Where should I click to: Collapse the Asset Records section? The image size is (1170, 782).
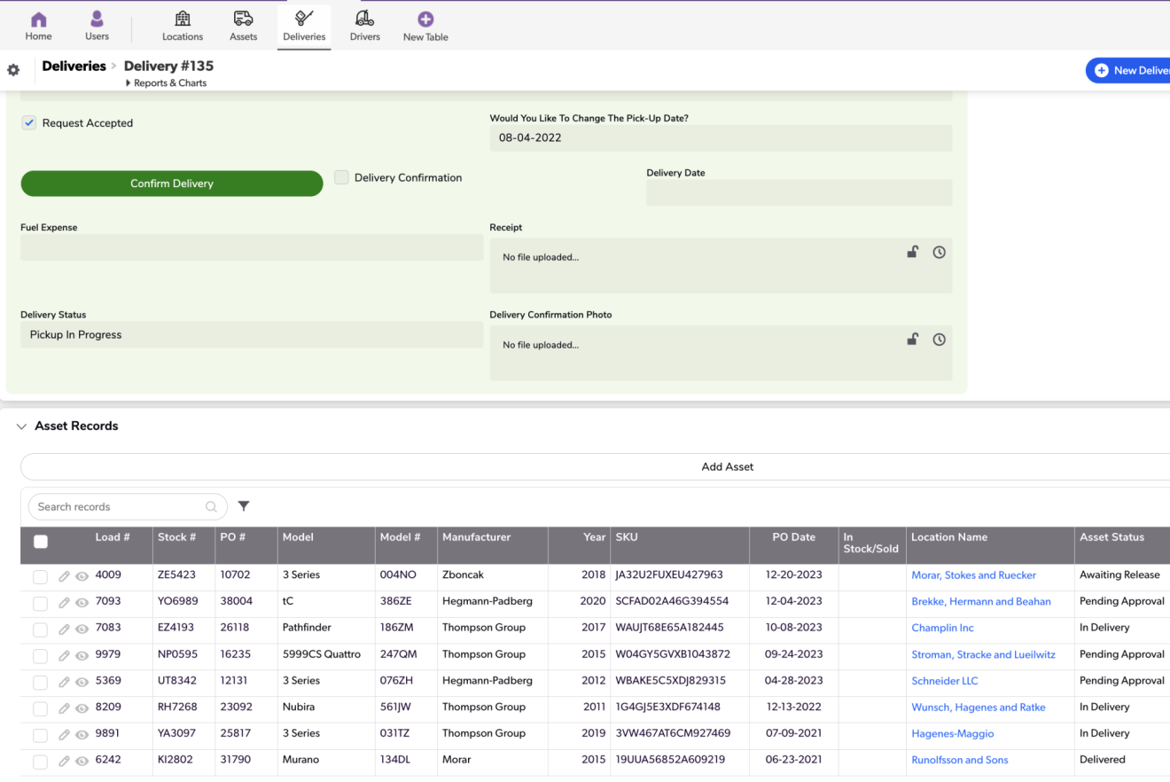tap(22, 426)
